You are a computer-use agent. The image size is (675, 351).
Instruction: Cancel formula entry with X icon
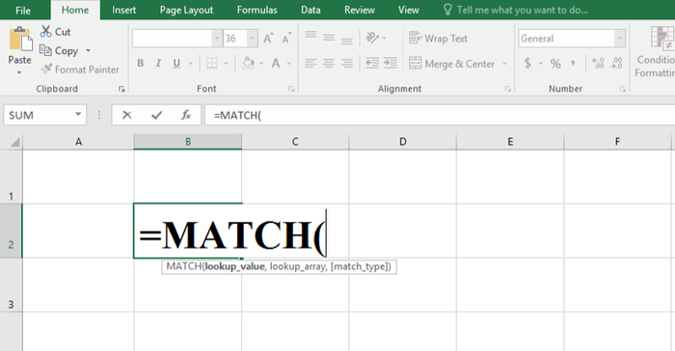click(x=126, y=115)
